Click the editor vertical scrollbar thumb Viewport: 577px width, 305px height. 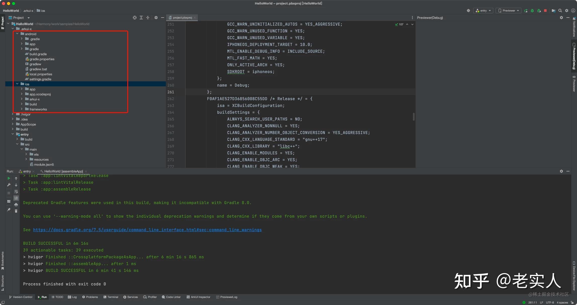[414, 117]
